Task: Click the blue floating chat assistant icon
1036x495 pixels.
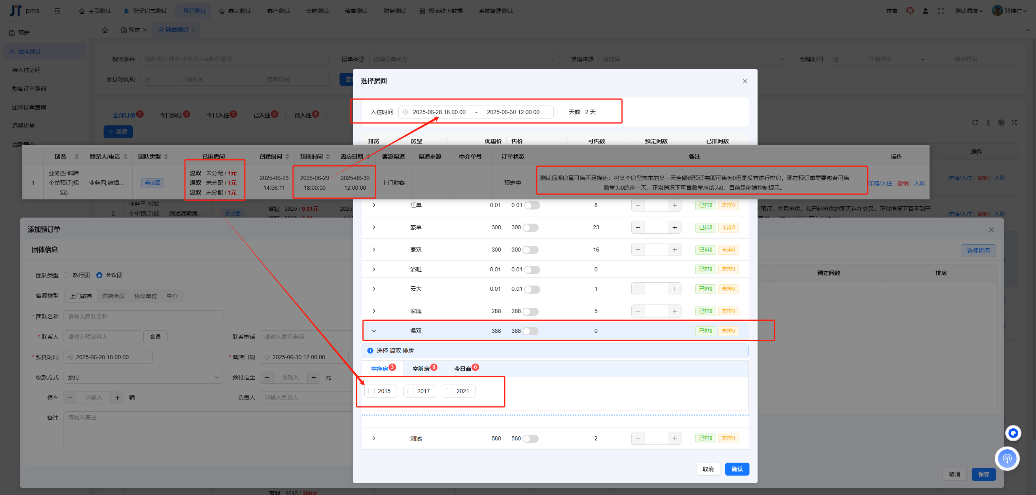Action: 1013,433
